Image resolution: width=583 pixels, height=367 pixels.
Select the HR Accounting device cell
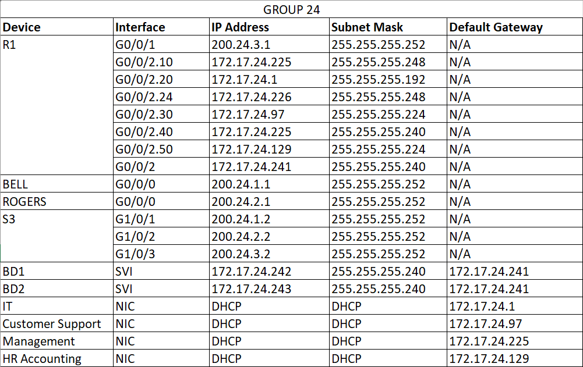[56, 359]
